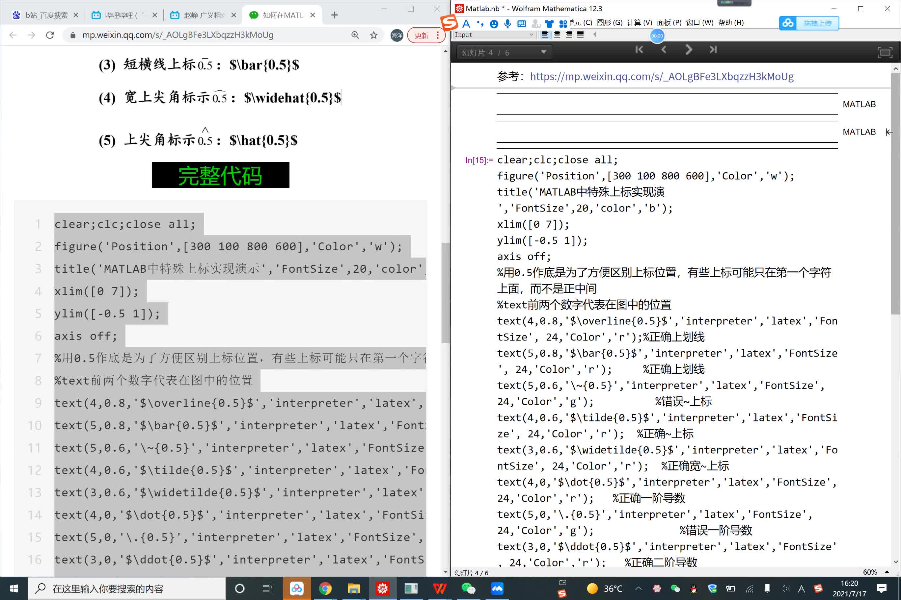Jump to the last slide
Image resolution: width=901 pixels, height=600 pixels.
713,50
